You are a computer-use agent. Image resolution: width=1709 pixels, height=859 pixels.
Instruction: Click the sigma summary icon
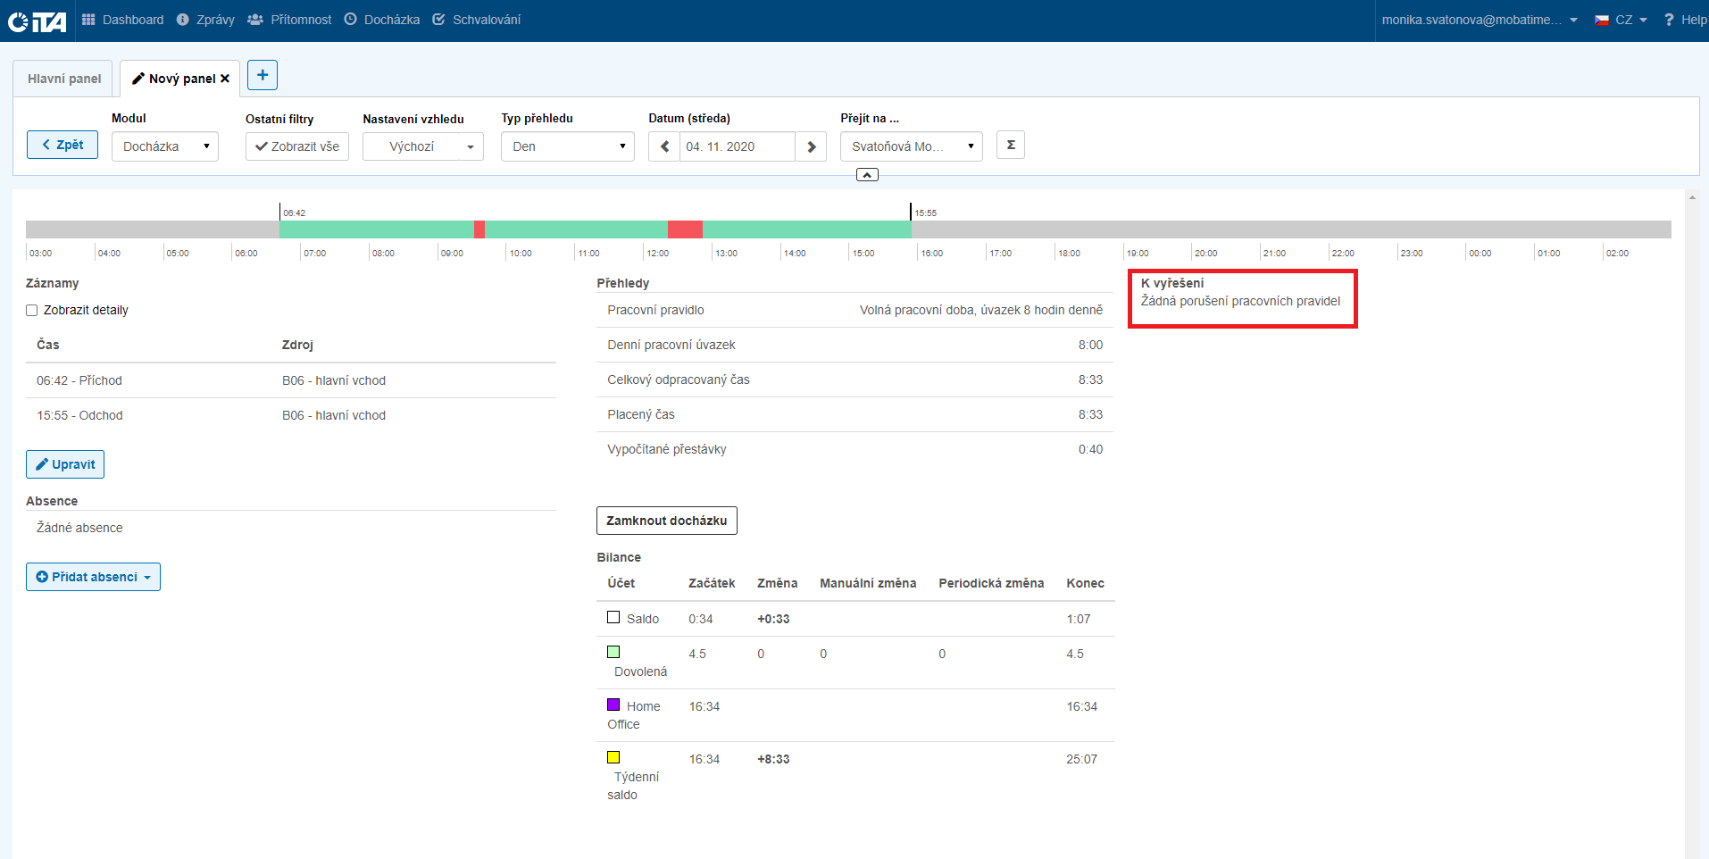pyautogui.click(x=1011, y=145)
